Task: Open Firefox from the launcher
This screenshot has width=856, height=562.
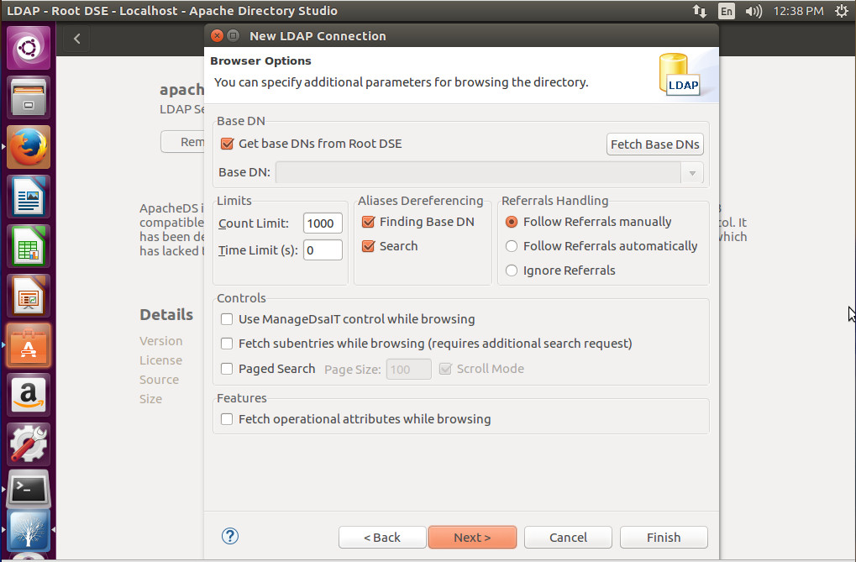Action: pyautogui.click(x=29, y=148)
